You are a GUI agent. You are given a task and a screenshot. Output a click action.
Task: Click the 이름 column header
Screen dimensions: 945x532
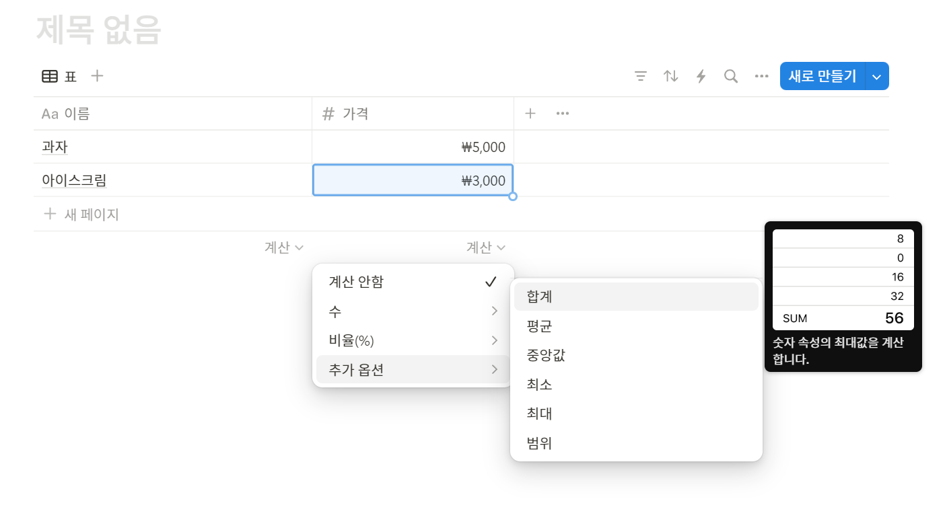(173, 114)
